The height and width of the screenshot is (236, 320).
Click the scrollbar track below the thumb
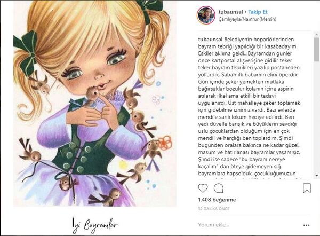click(316, 117)
